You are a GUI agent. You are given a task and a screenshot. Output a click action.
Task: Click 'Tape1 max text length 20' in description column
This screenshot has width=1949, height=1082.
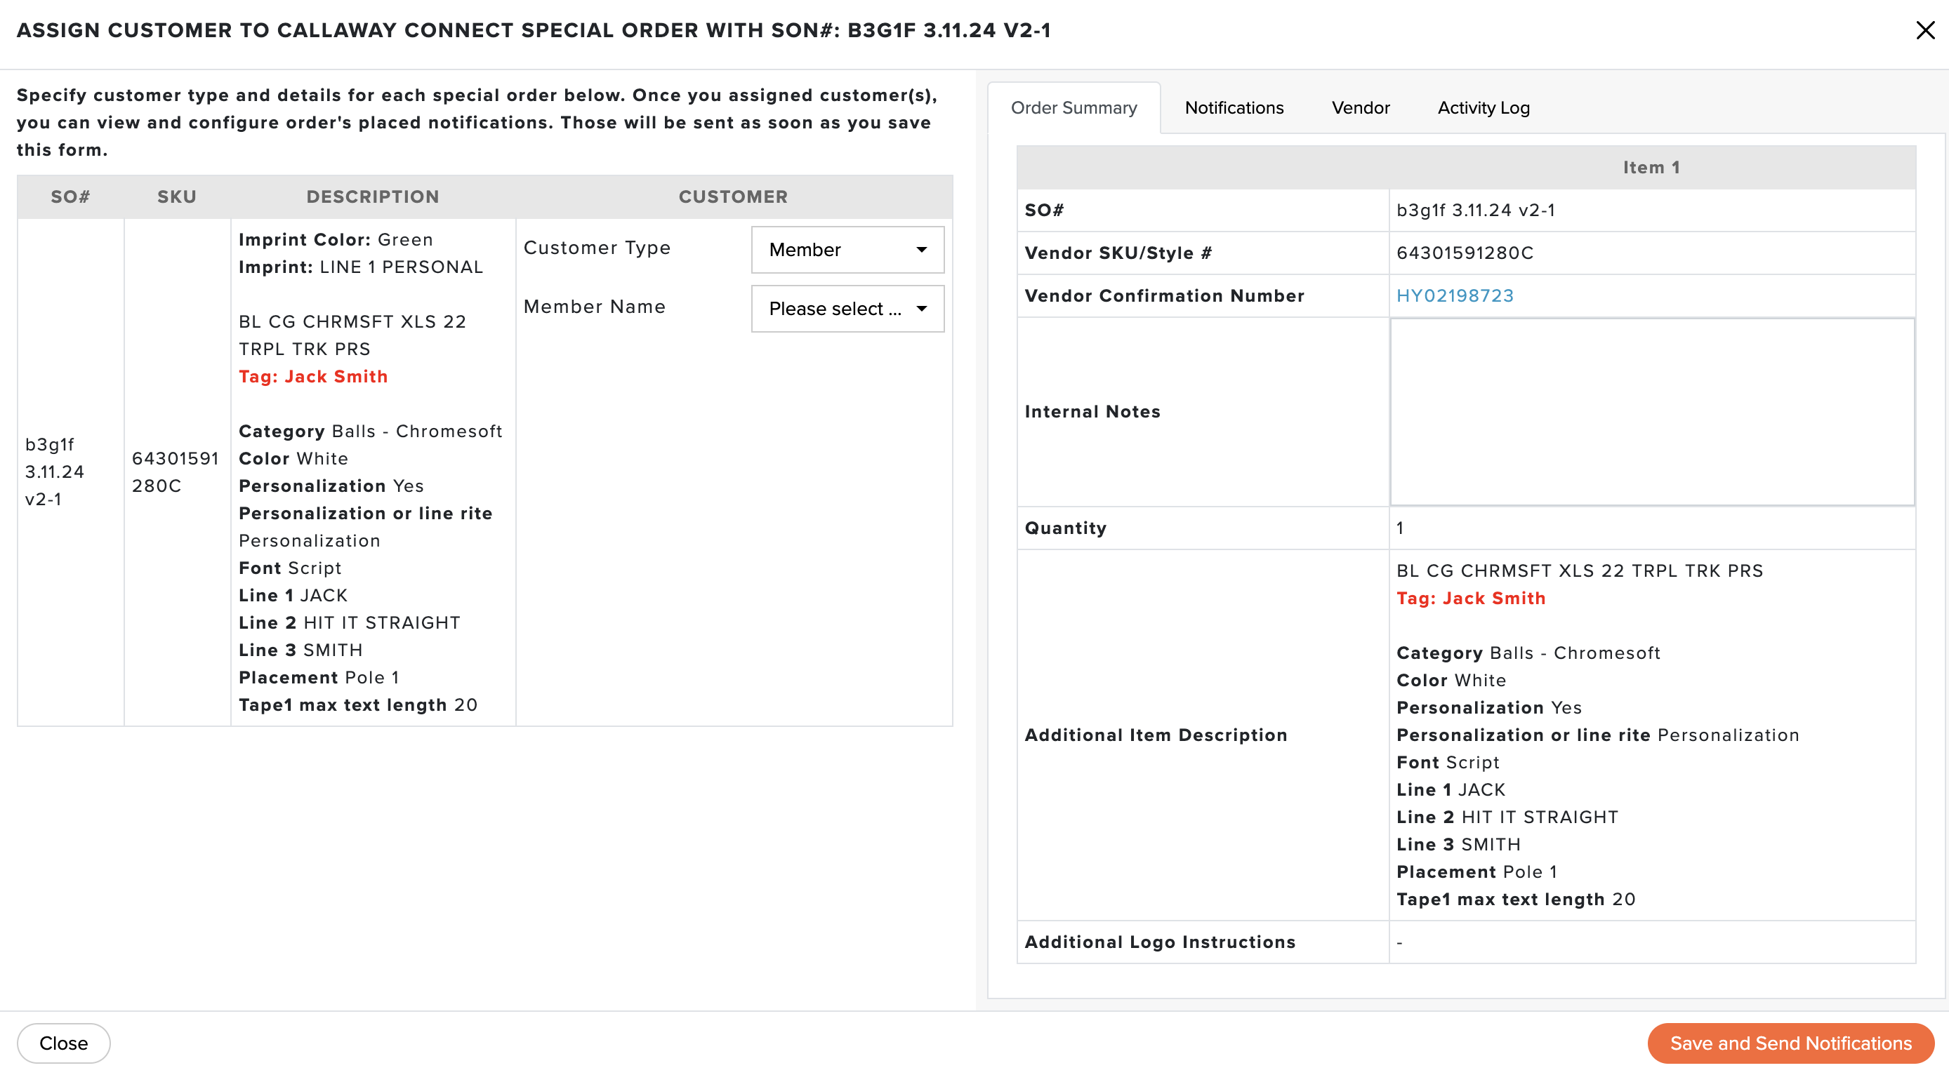(358, 704)
